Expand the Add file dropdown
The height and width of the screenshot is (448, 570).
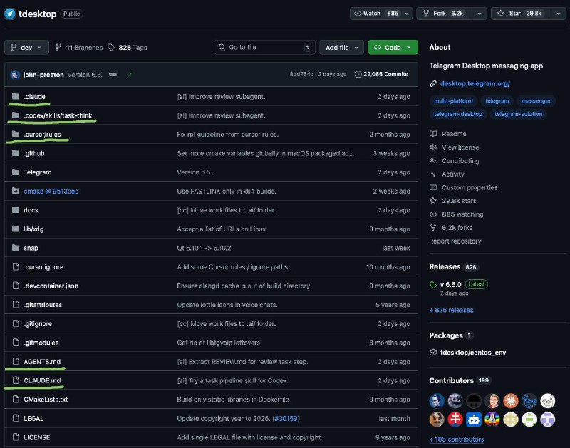pos(341,47)
